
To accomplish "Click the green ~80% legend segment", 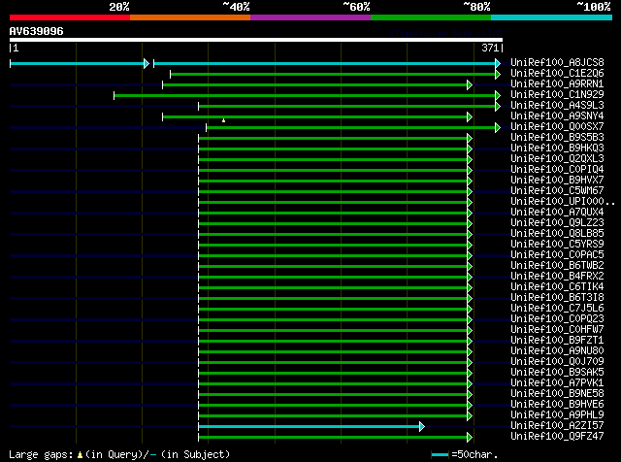I will coord(431,17).
